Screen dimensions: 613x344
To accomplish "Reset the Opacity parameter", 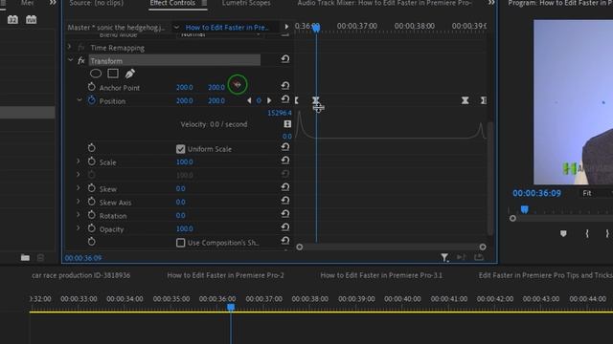I will (x=285, y=227).
